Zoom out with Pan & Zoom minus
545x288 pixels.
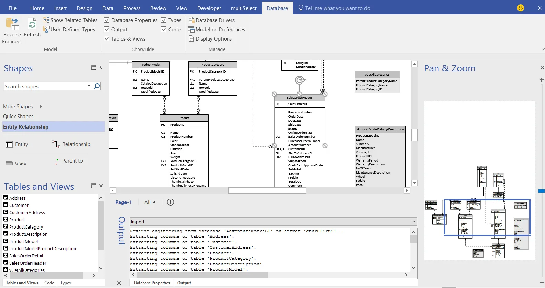(x=542, y=283)
